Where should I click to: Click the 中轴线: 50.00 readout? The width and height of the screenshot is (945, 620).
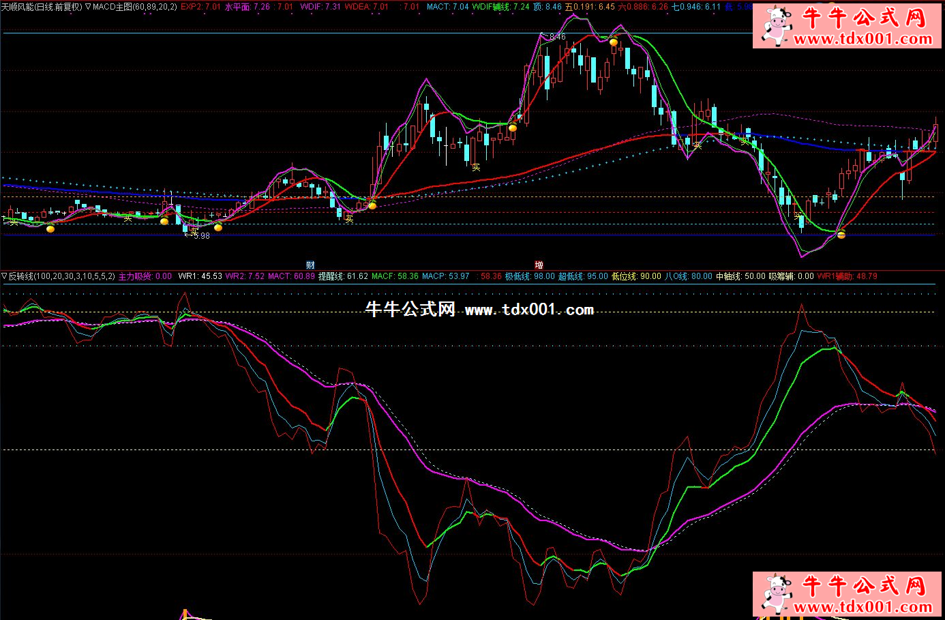point(740,276)
